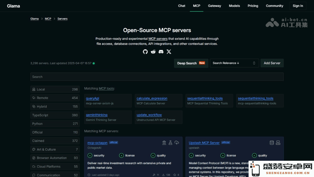Viewport: 314px width, 177px height.
Task: Click the Deep Search button
Action: [191, 63]
